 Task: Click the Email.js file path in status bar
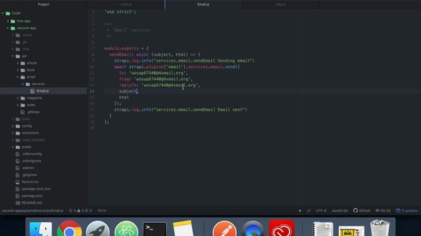pos(32,211)
